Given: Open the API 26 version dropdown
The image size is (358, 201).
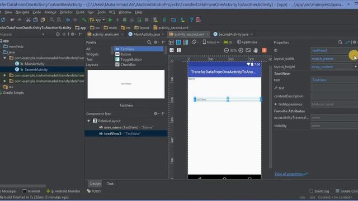Looking at the screenshot, I should click(228, 42).
